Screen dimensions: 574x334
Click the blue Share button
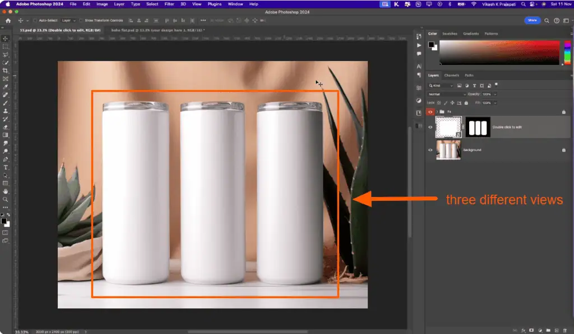[531, 20]
